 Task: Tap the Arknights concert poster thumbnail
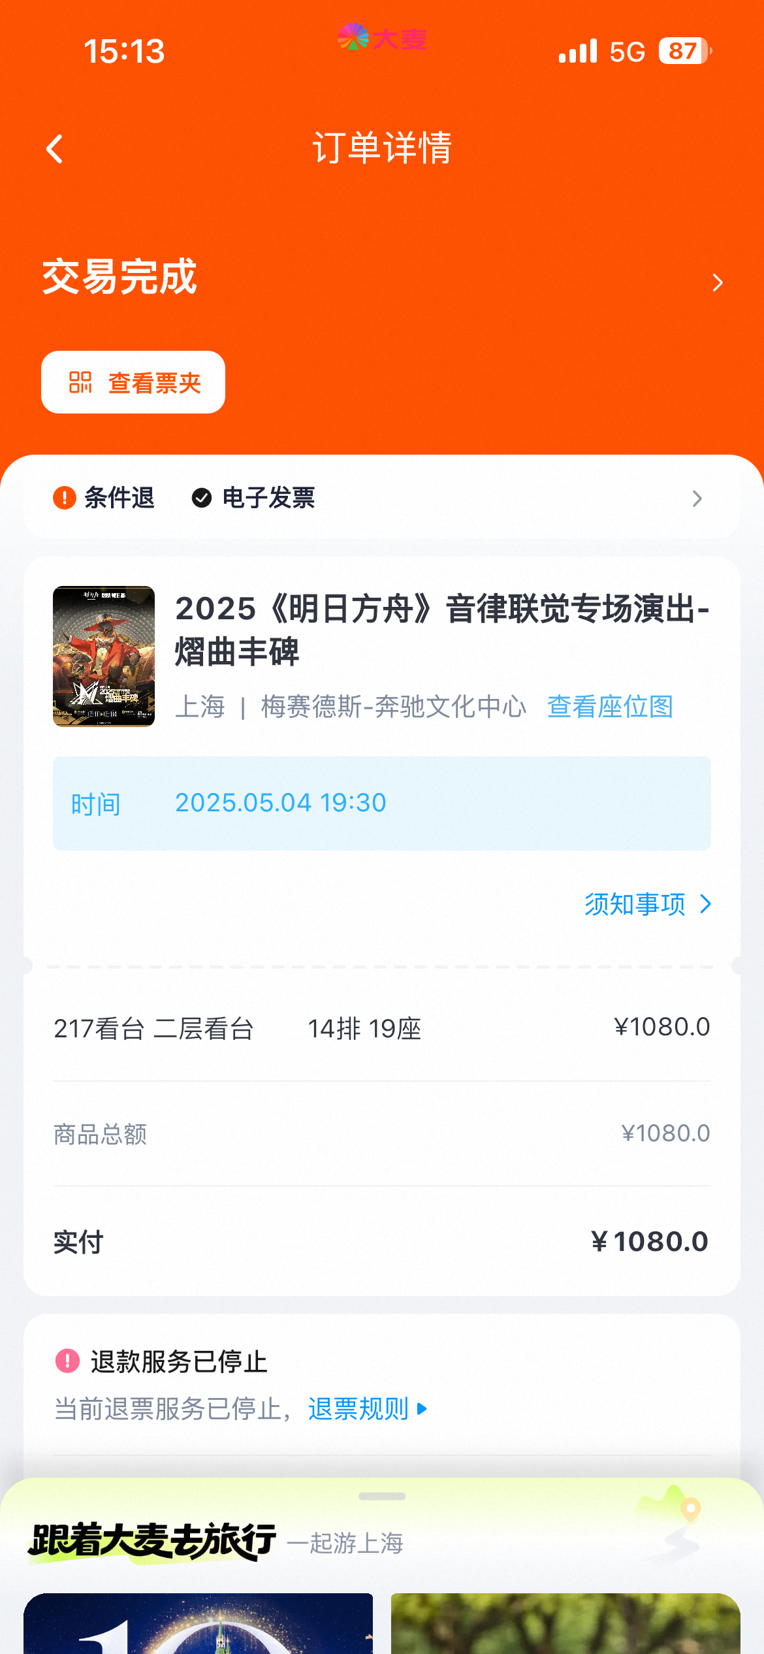pos(104,656)
